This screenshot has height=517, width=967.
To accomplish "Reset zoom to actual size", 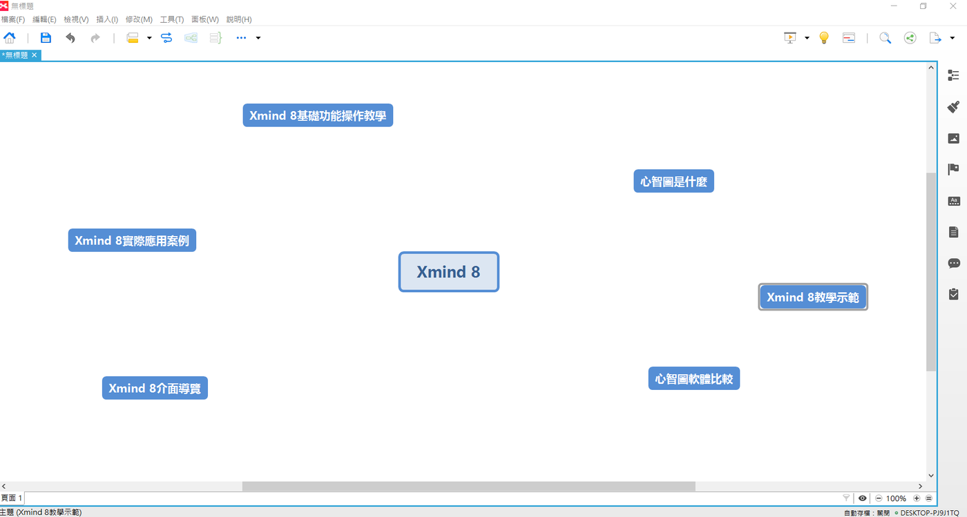I will tap(929, 498).
